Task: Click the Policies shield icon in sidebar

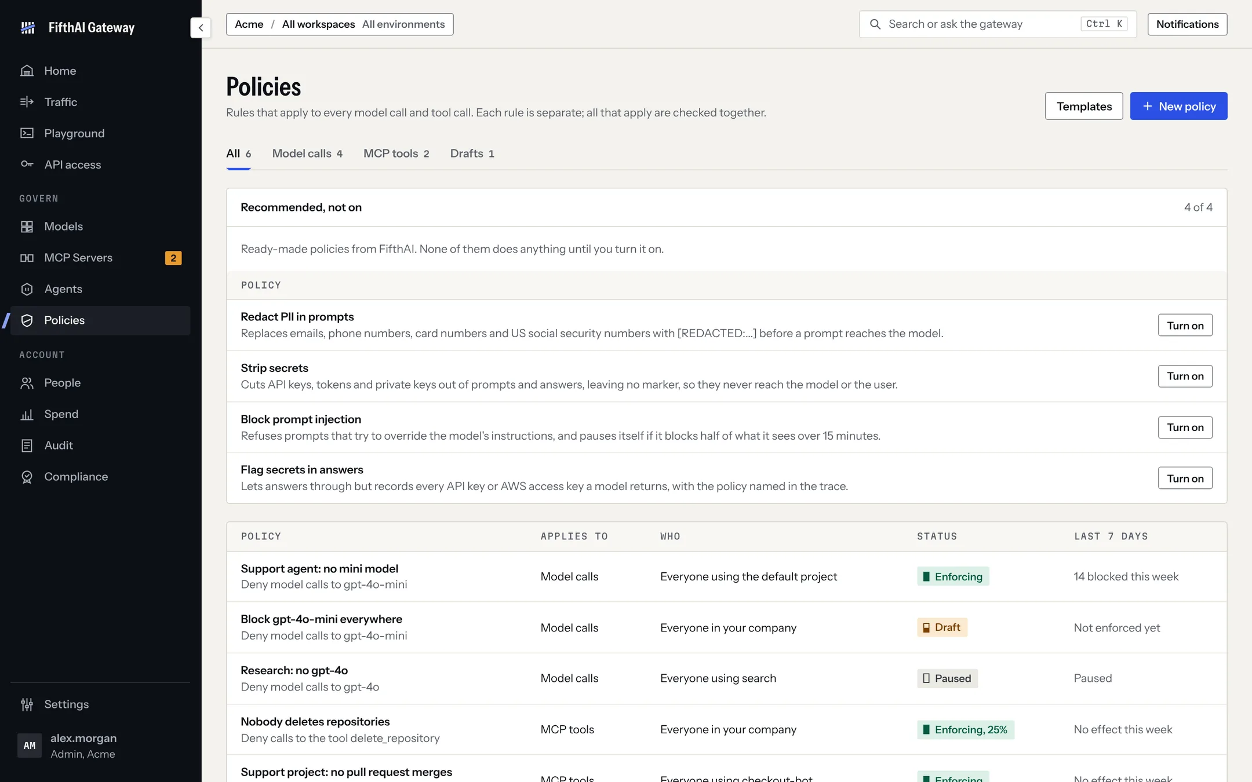Action: tap(27, 320)
